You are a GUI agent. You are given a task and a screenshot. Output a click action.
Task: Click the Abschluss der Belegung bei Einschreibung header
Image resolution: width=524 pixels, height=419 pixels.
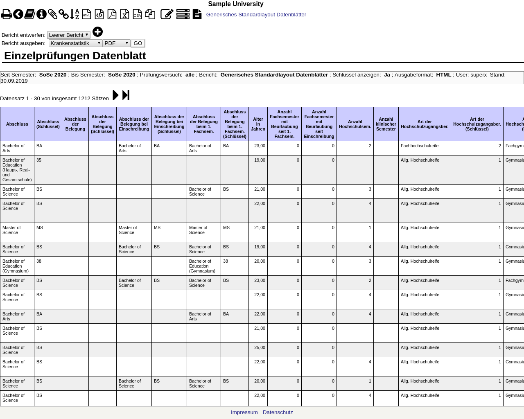[x=134, y=124]
